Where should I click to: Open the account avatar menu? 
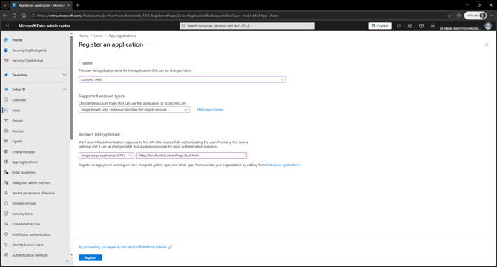click(488, 26)
